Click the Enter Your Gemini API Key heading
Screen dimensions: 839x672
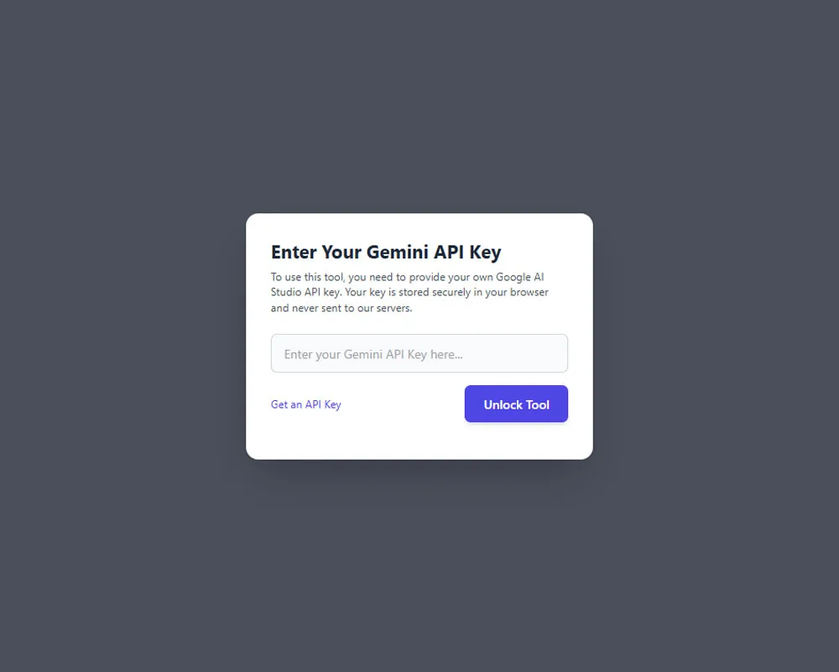tap(386, 252)
